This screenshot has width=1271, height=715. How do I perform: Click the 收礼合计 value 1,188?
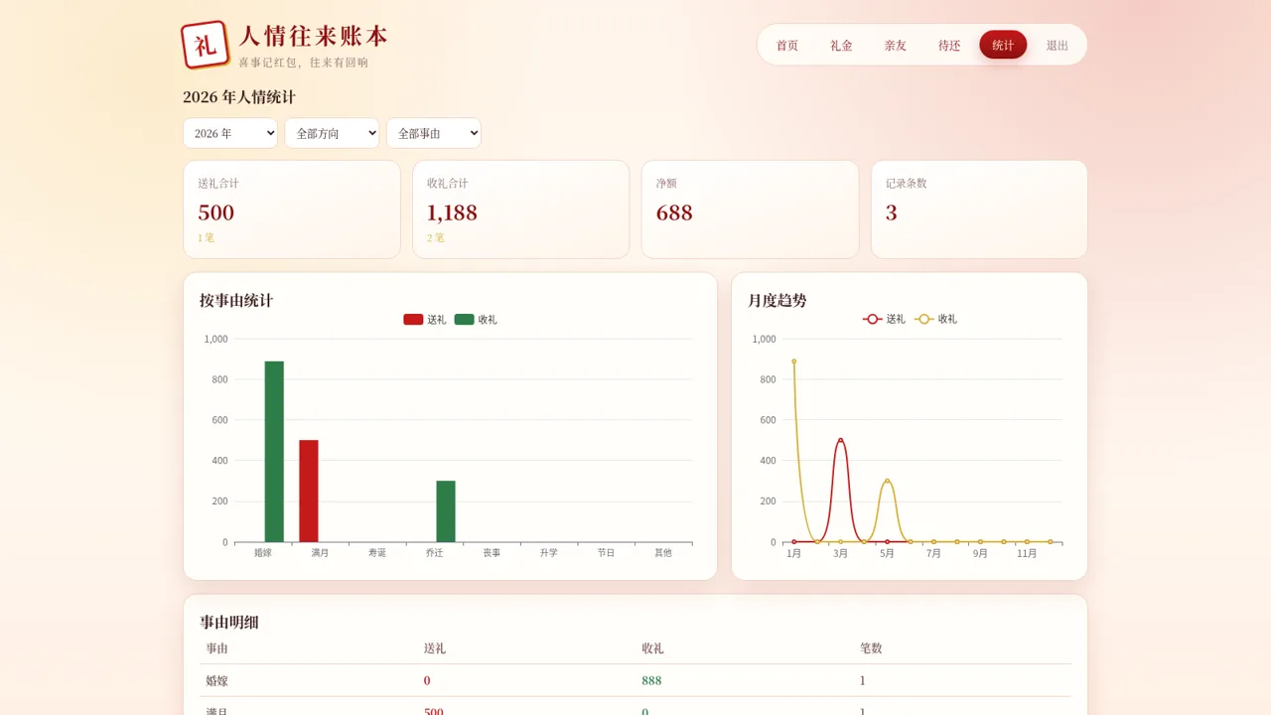point(452,213)
